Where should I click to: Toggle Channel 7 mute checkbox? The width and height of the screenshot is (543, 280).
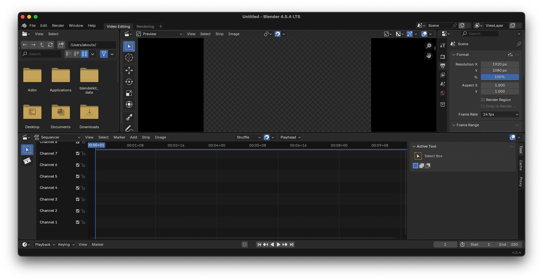tap(78, 154)
